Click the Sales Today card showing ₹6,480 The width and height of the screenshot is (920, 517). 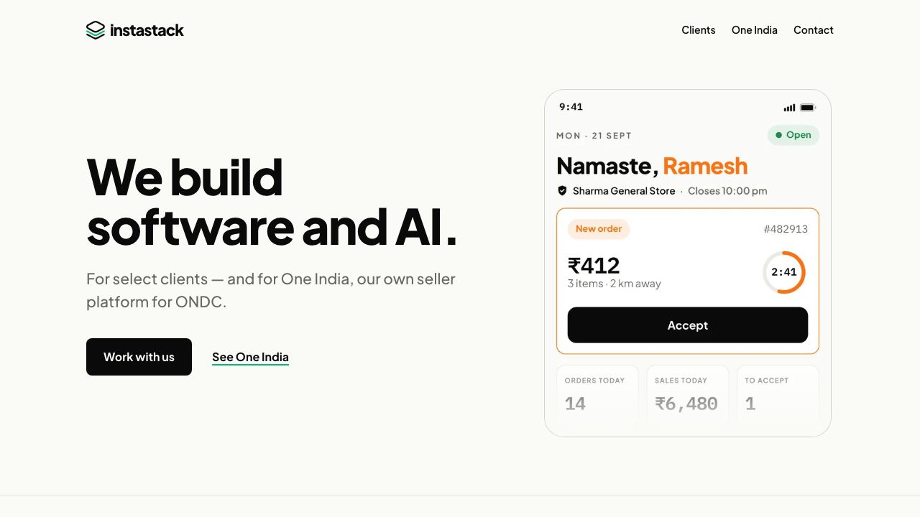688,396
